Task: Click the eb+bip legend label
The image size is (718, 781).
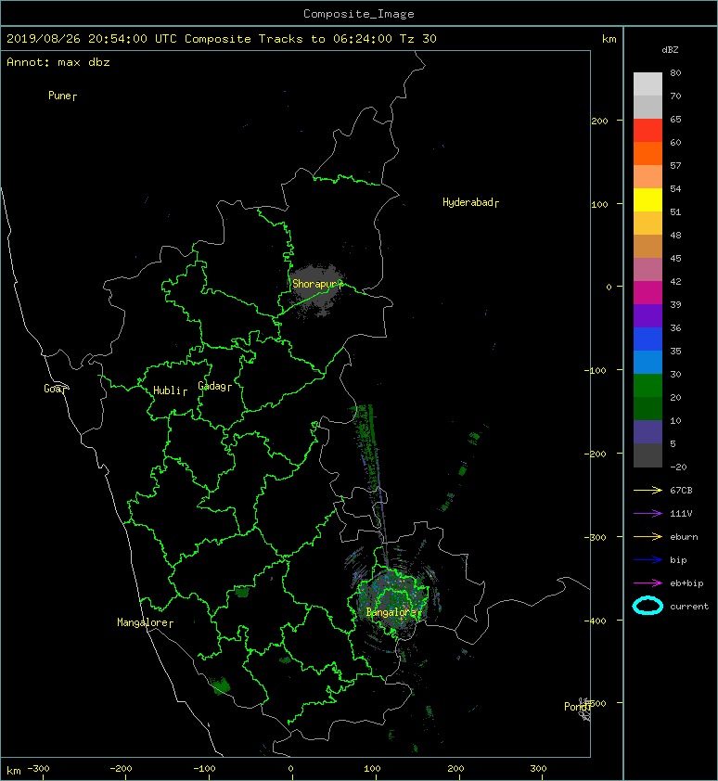Action: [x=686, y=583]
